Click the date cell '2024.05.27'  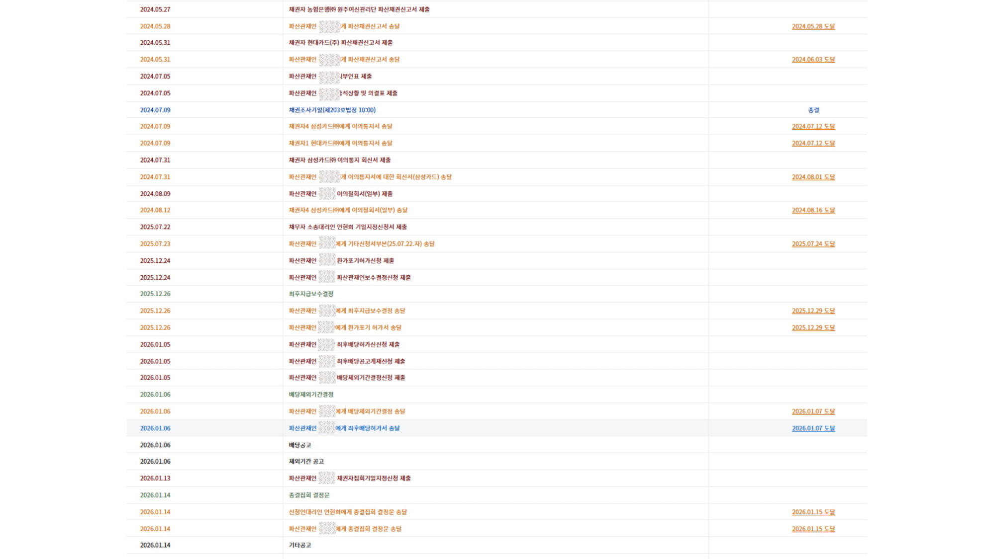(x=155, y=9)
